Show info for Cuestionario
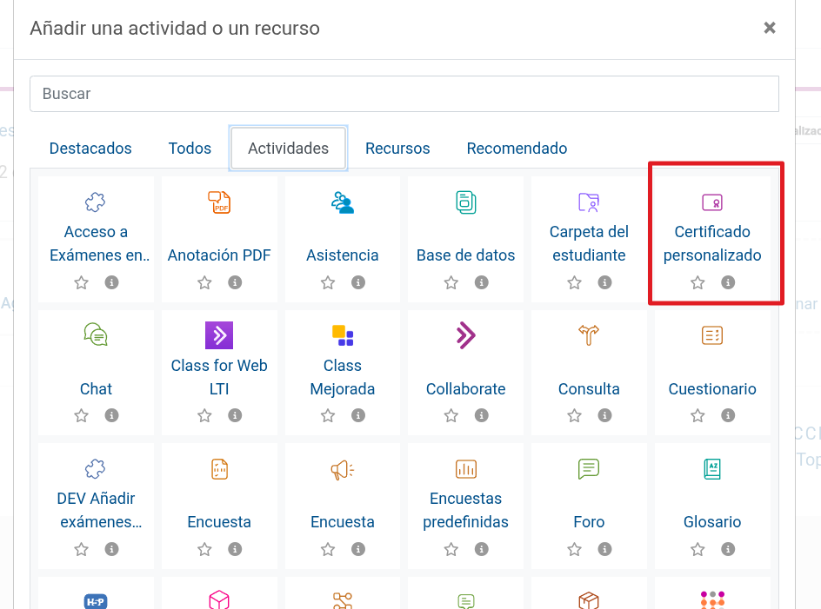This screenshot has height=609, width=821. point(728,415)
